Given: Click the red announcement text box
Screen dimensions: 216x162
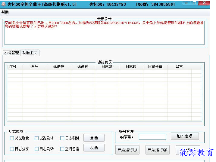Looking at the screenshot, I should [105, 33].
